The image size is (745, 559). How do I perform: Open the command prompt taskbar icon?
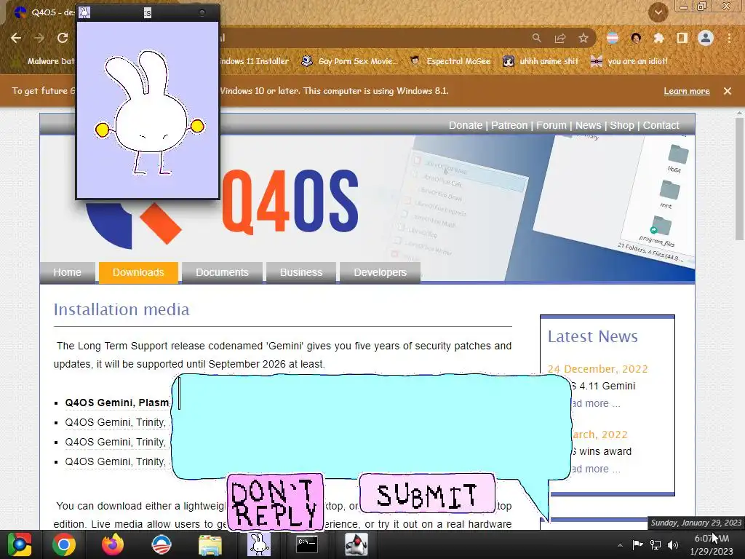(307, 544)
